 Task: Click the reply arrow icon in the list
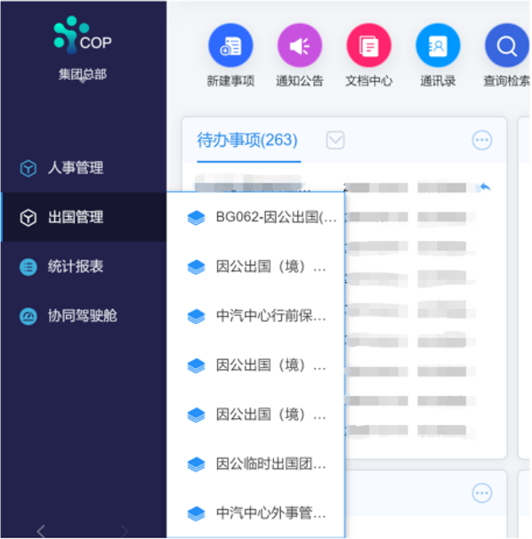[x=485, y=188]
